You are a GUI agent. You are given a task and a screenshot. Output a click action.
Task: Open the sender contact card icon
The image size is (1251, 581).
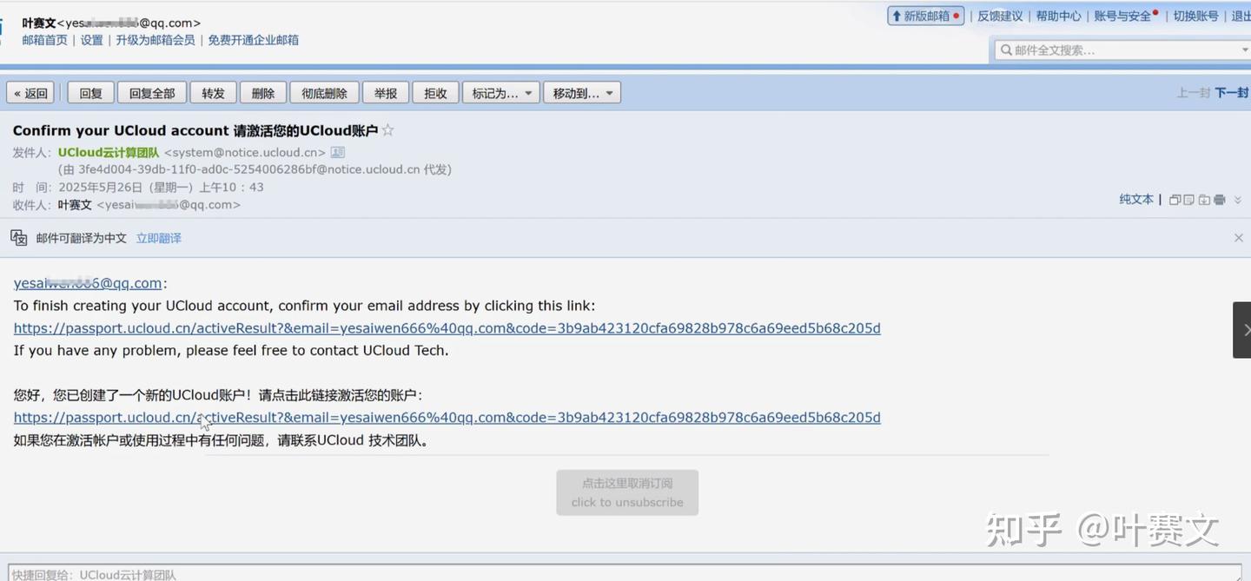pyautogui.click(x=338, y=153)
